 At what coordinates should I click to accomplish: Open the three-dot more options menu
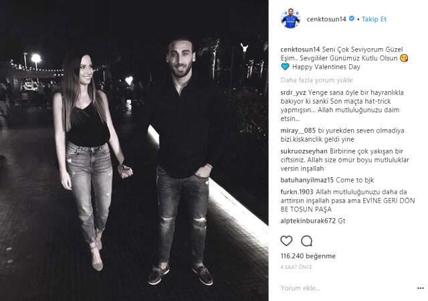(x=421, y=288)
